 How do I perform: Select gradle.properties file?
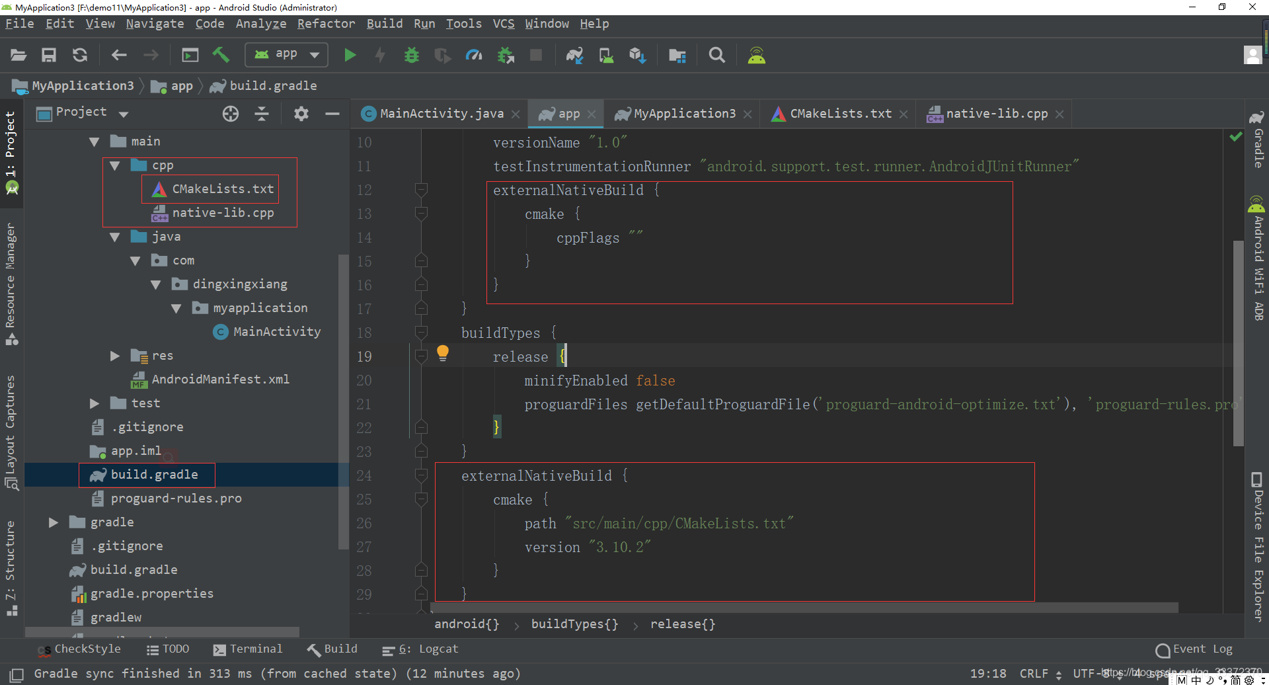pos(151,594)
